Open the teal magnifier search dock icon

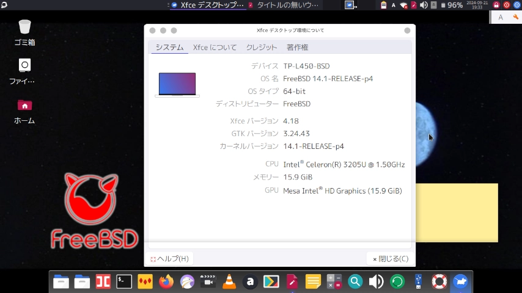tap(355, 281)
